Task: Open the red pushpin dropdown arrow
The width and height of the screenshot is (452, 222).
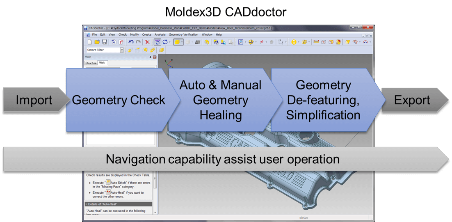Action: (x=266, y=42)
